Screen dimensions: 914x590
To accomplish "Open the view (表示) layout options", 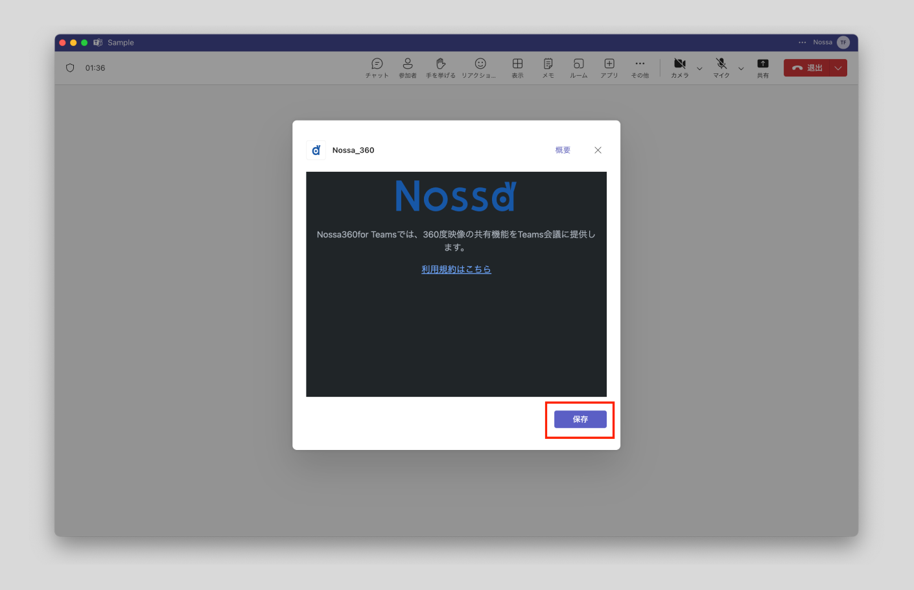I will tap(517, 67).
